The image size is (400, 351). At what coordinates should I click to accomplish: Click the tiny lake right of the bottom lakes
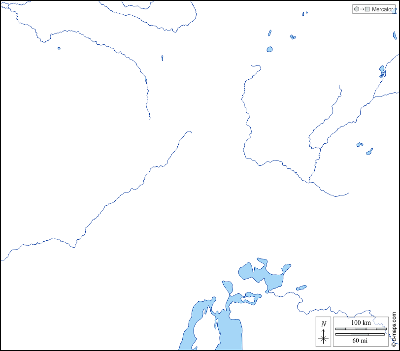click(x=301, y=287)
